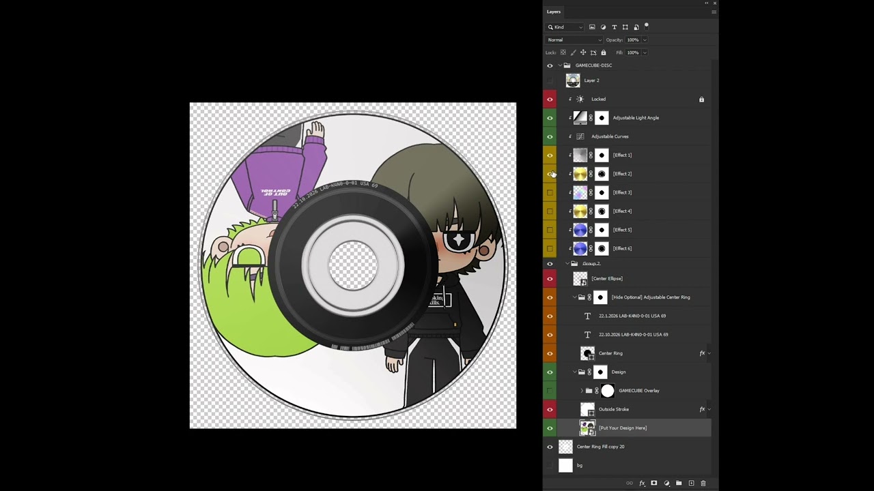Add a layer mask from bottom bar
This screenshot has height=491, width=874.
point(654,483)
